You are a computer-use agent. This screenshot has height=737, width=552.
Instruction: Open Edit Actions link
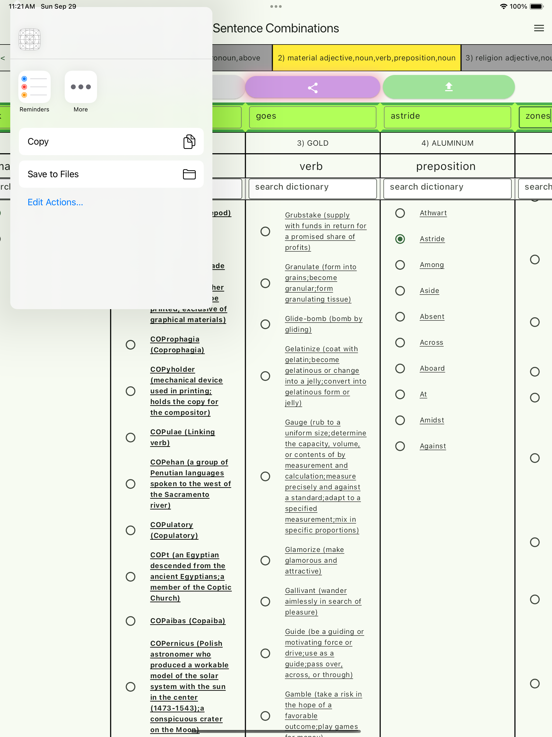click(x=55, y=202)
